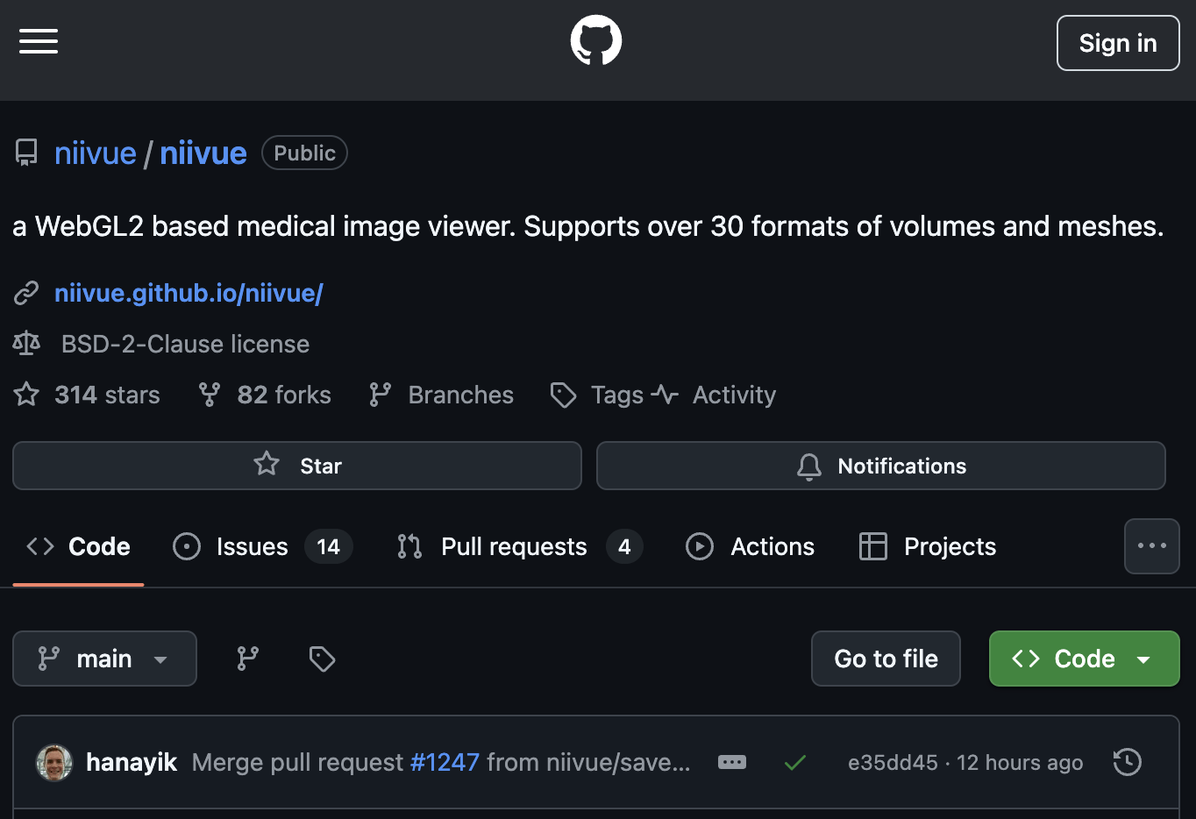View the green check status details
This screenshot has width=1196, height=819.
(x=795, y=763)
